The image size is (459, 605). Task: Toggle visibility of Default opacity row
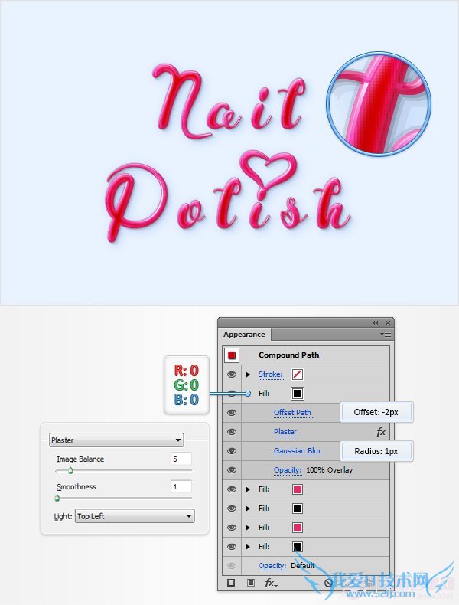pyautogui.click(x=232, y=566)
